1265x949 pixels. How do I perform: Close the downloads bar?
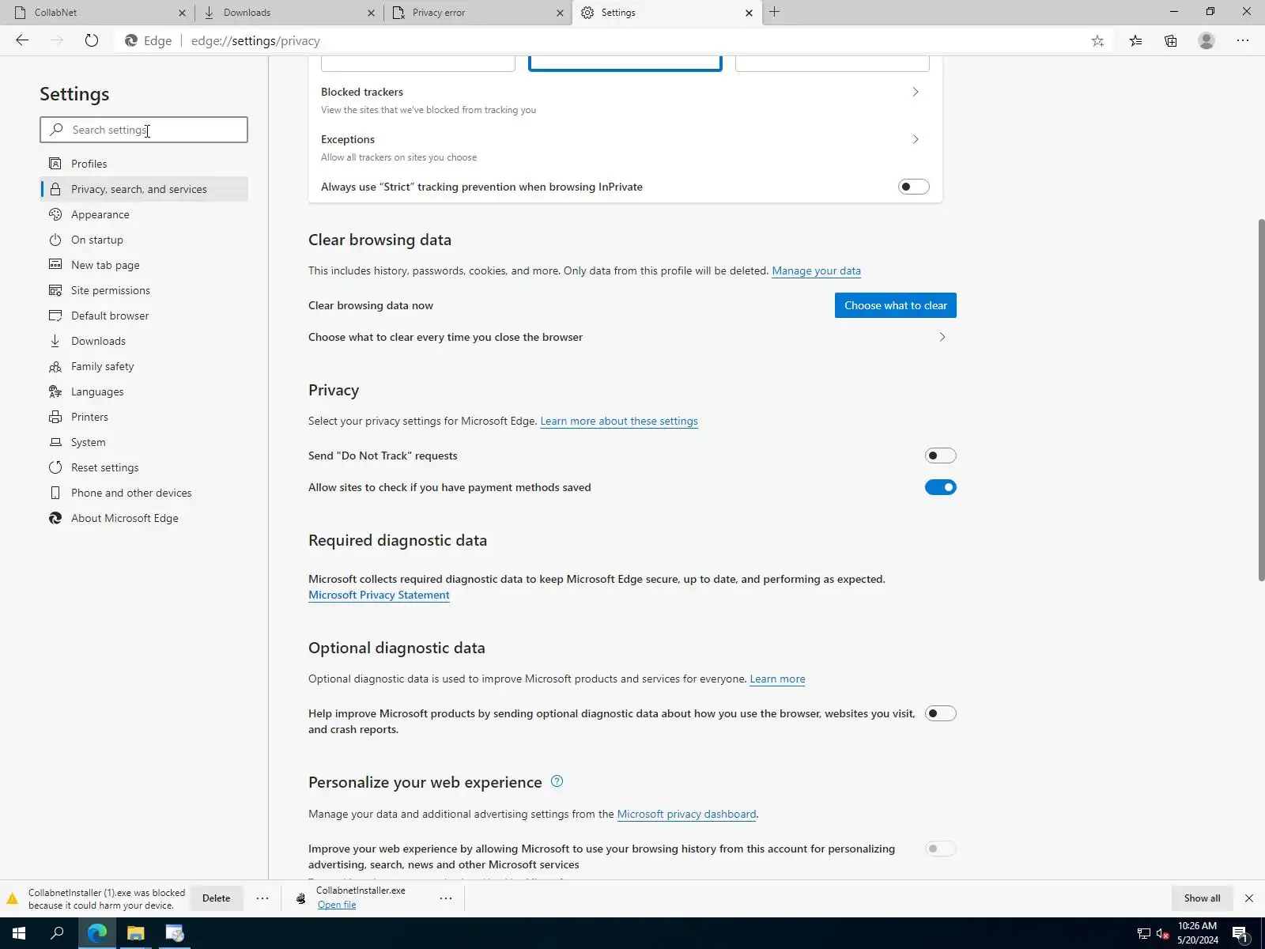tap(1249, 898)
